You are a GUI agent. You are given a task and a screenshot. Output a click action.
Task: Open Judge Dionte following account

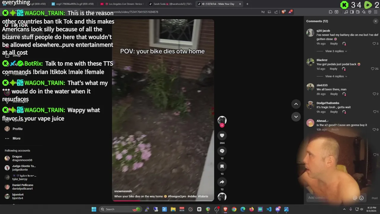pos(20,168)
